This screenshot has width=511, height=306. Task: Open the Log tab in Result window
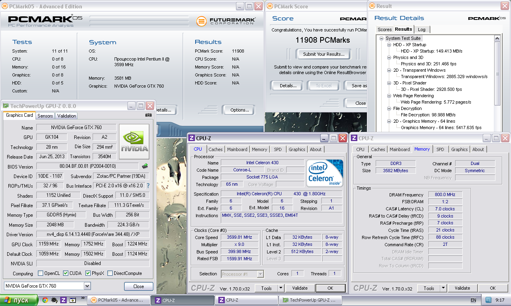[x=422, y=29]
